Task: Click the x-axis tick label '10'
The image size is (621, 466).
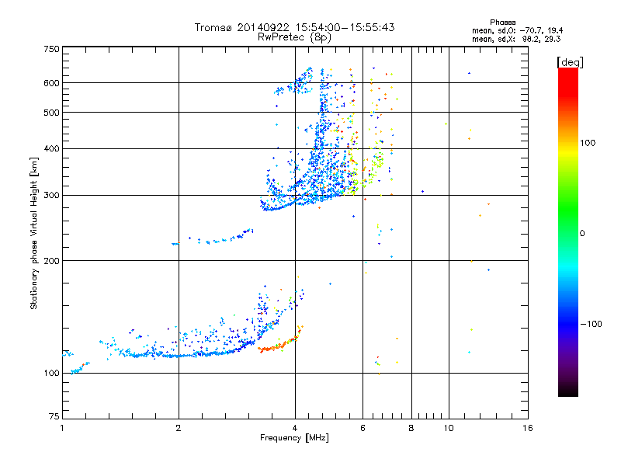Action: click(x=449, y=428)
